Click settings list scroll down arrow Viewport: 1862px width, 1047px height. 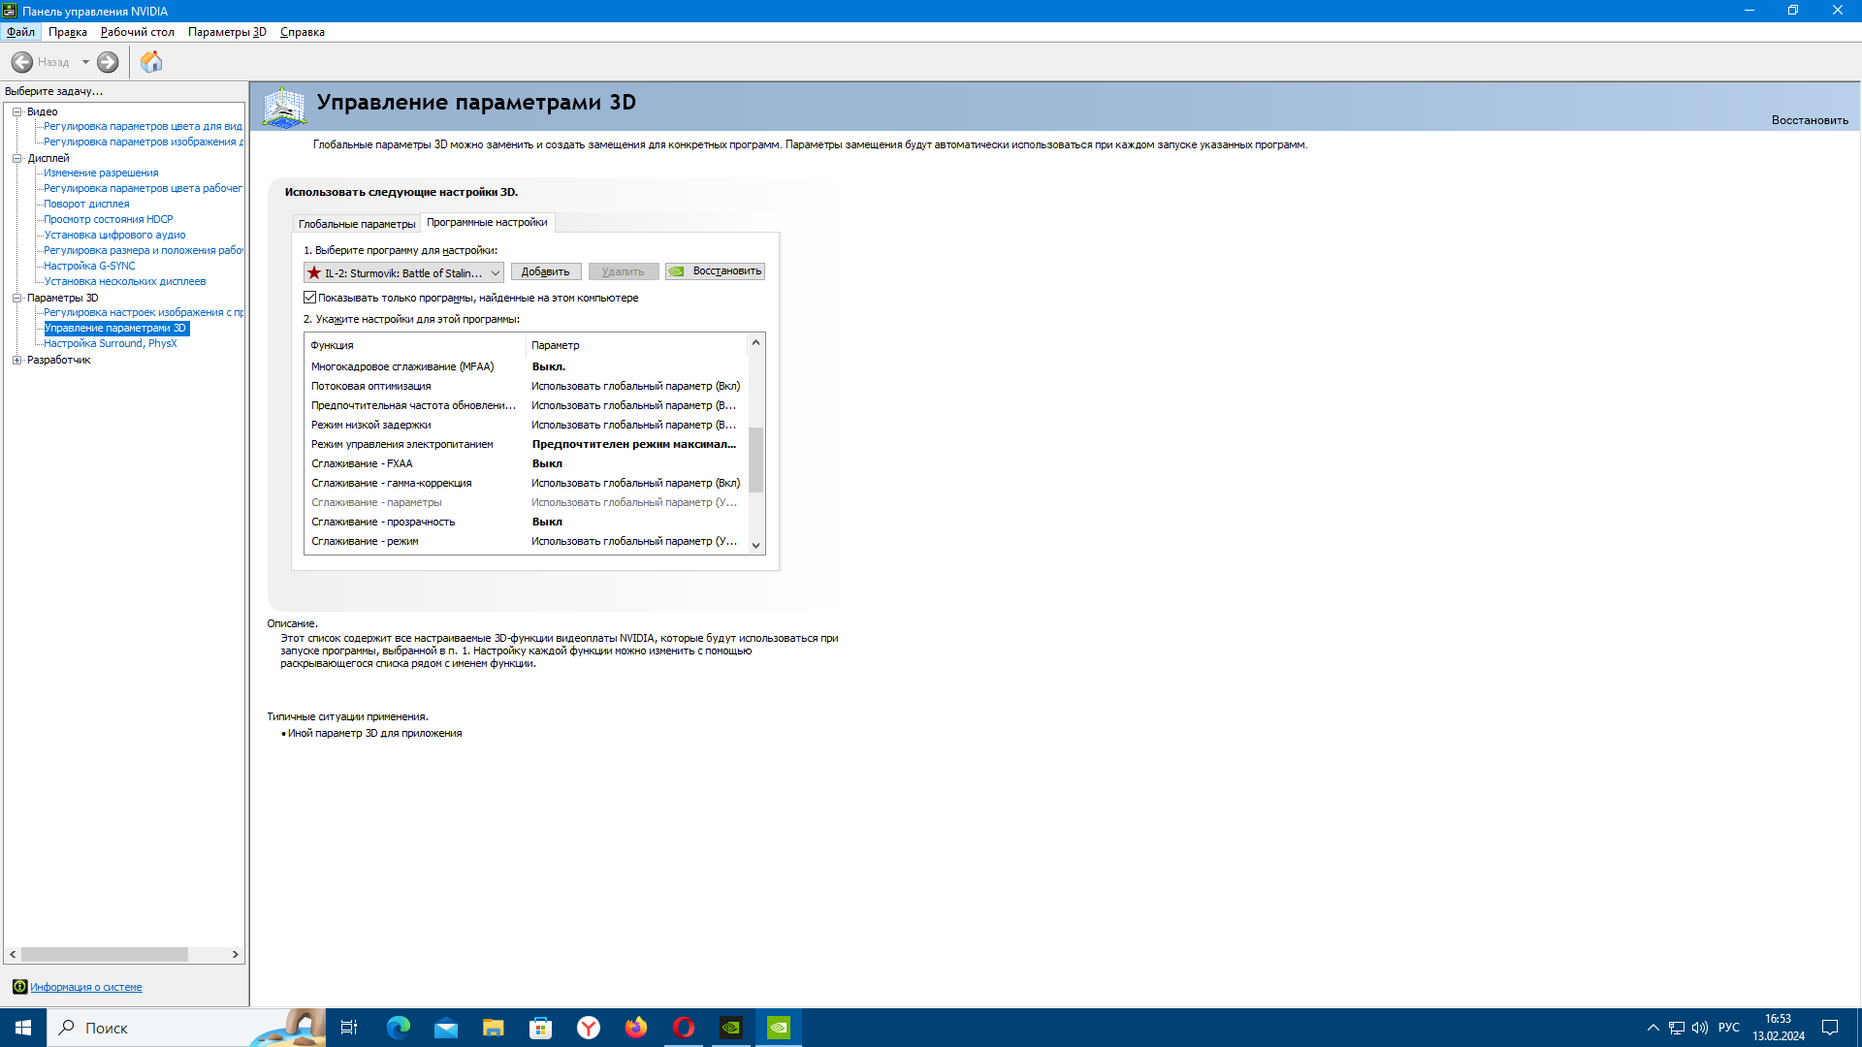755,545
